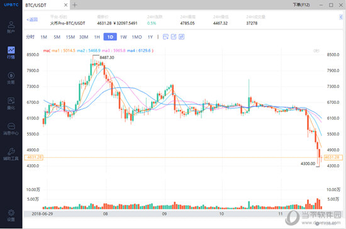Viewport: 346px width, 229px height.
Task: Open the 设置 settings gear icon
Action: point(11,215)
